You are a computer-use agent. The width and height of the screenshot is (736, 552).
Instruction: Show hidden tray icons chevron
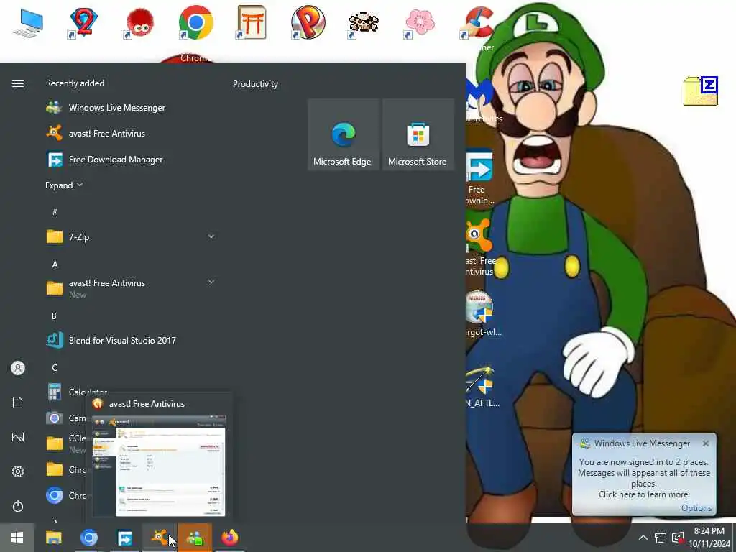point(643,538)
